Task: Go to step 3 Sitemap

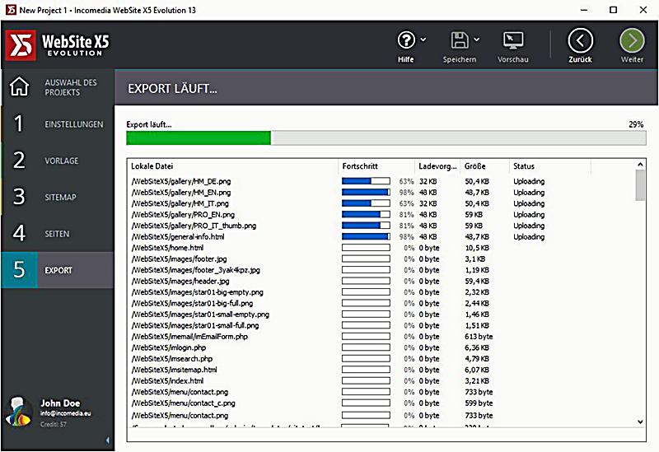Action: click(x=58, y=197)
